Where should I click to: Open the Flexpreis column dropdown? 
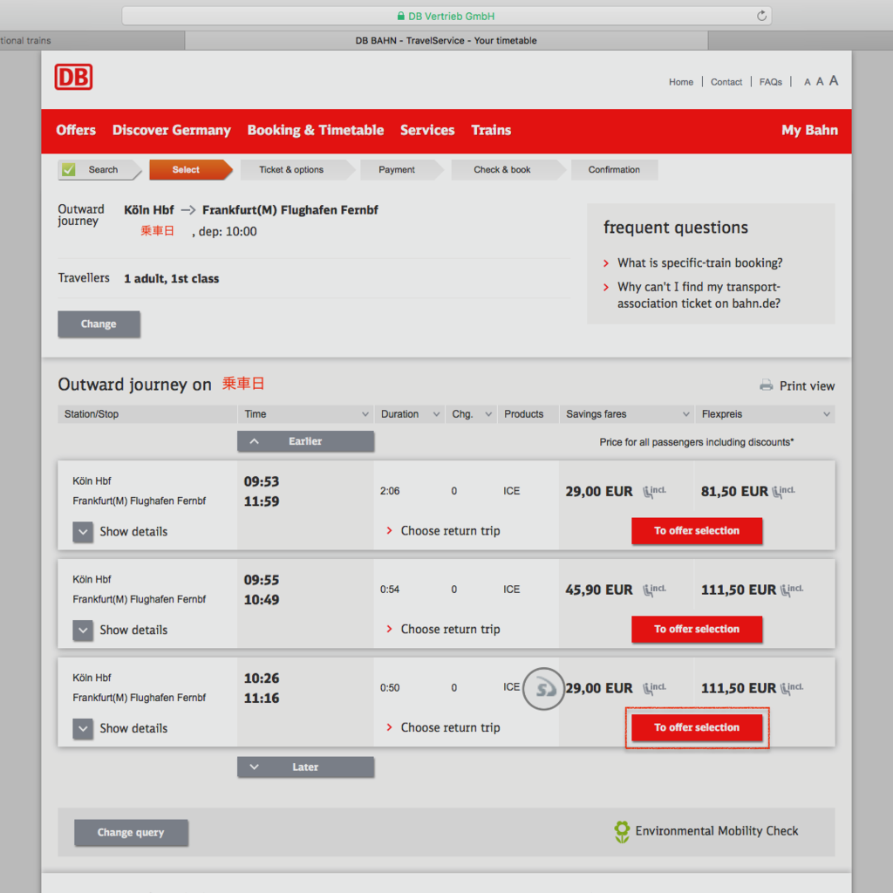pyautogui.click(x=827, y=414)
